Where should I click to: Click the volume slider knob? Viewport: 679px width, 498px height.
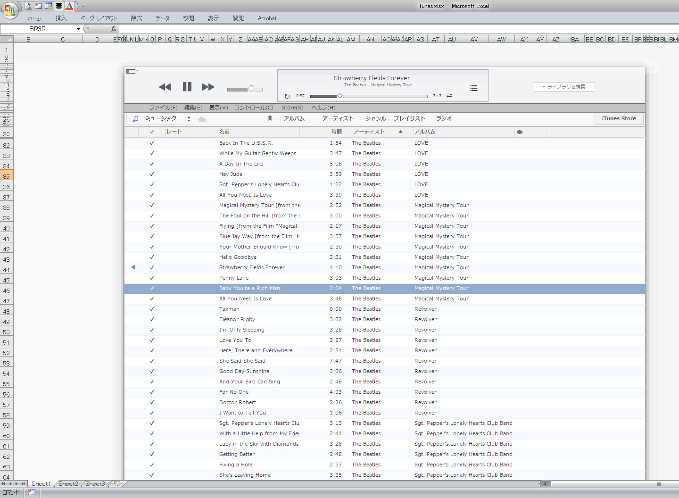(x=251, y=89)
